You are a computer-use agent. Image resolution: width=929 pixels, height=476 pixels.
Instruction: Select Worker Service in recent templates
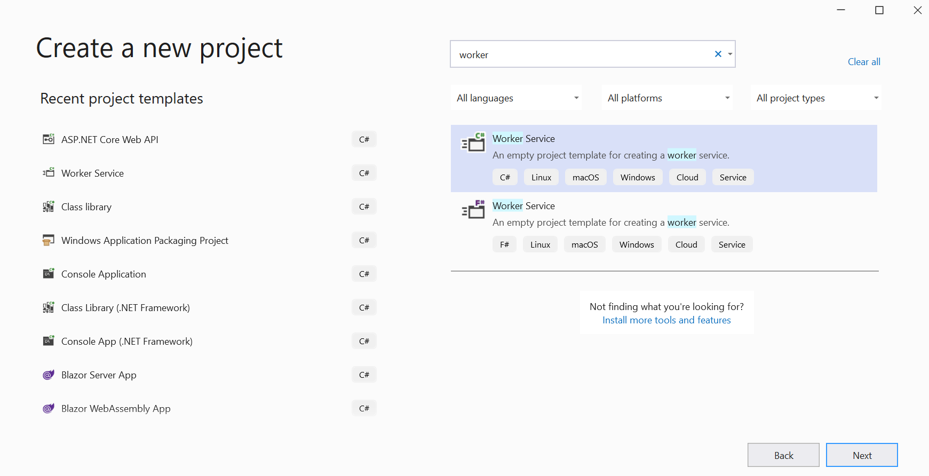tap(92, 173)
